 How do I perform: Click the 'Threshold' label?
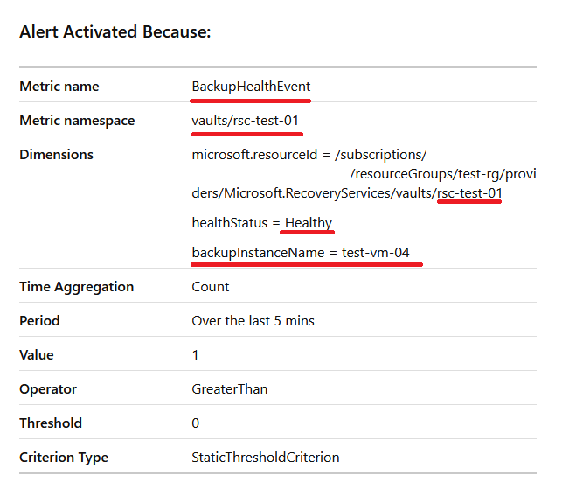click(51, 423)
